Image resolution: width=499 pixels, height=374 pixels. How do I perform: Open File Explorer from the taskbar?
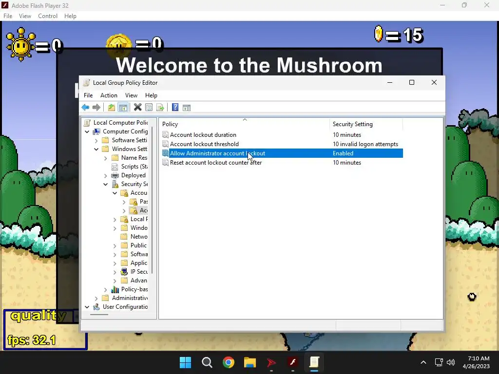coord(250,362)
